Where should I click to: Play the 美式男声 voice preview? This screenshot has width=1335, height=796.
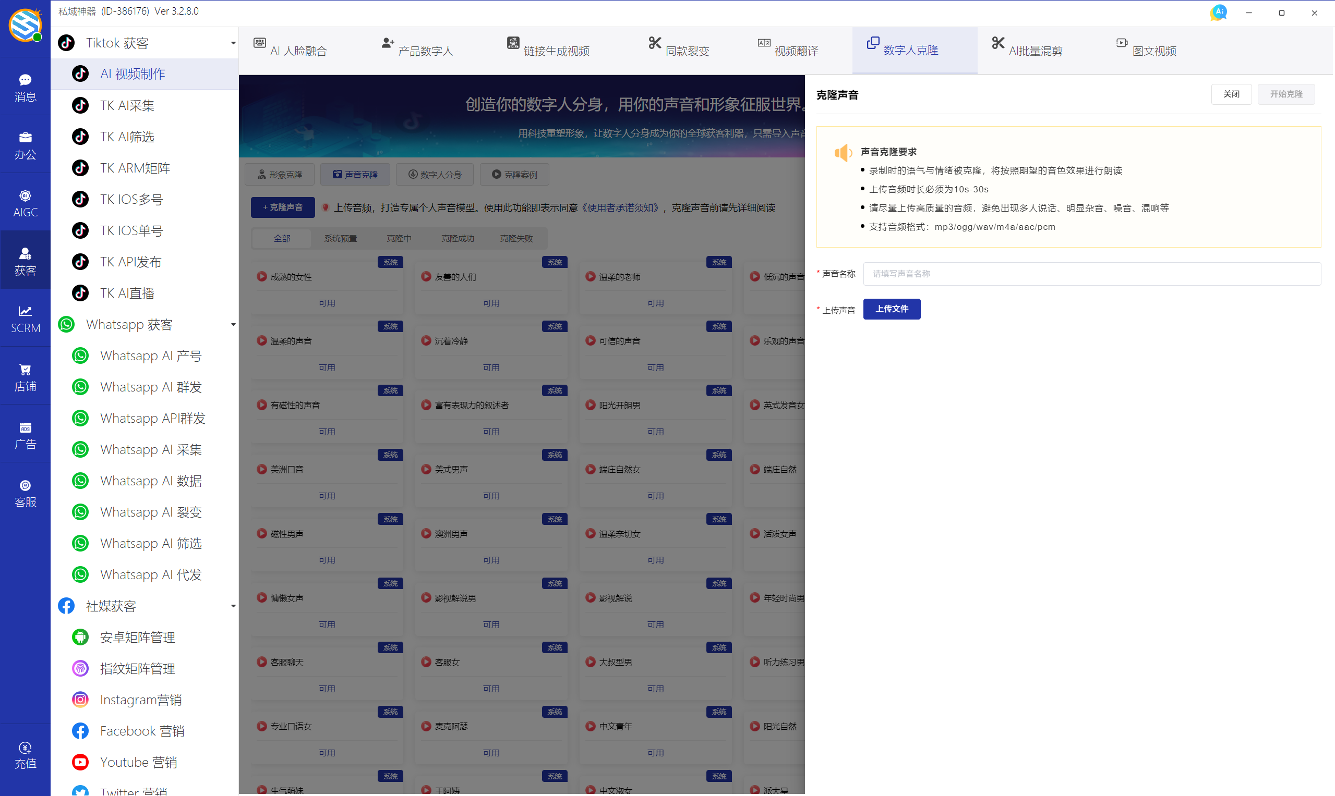[426, 469]
